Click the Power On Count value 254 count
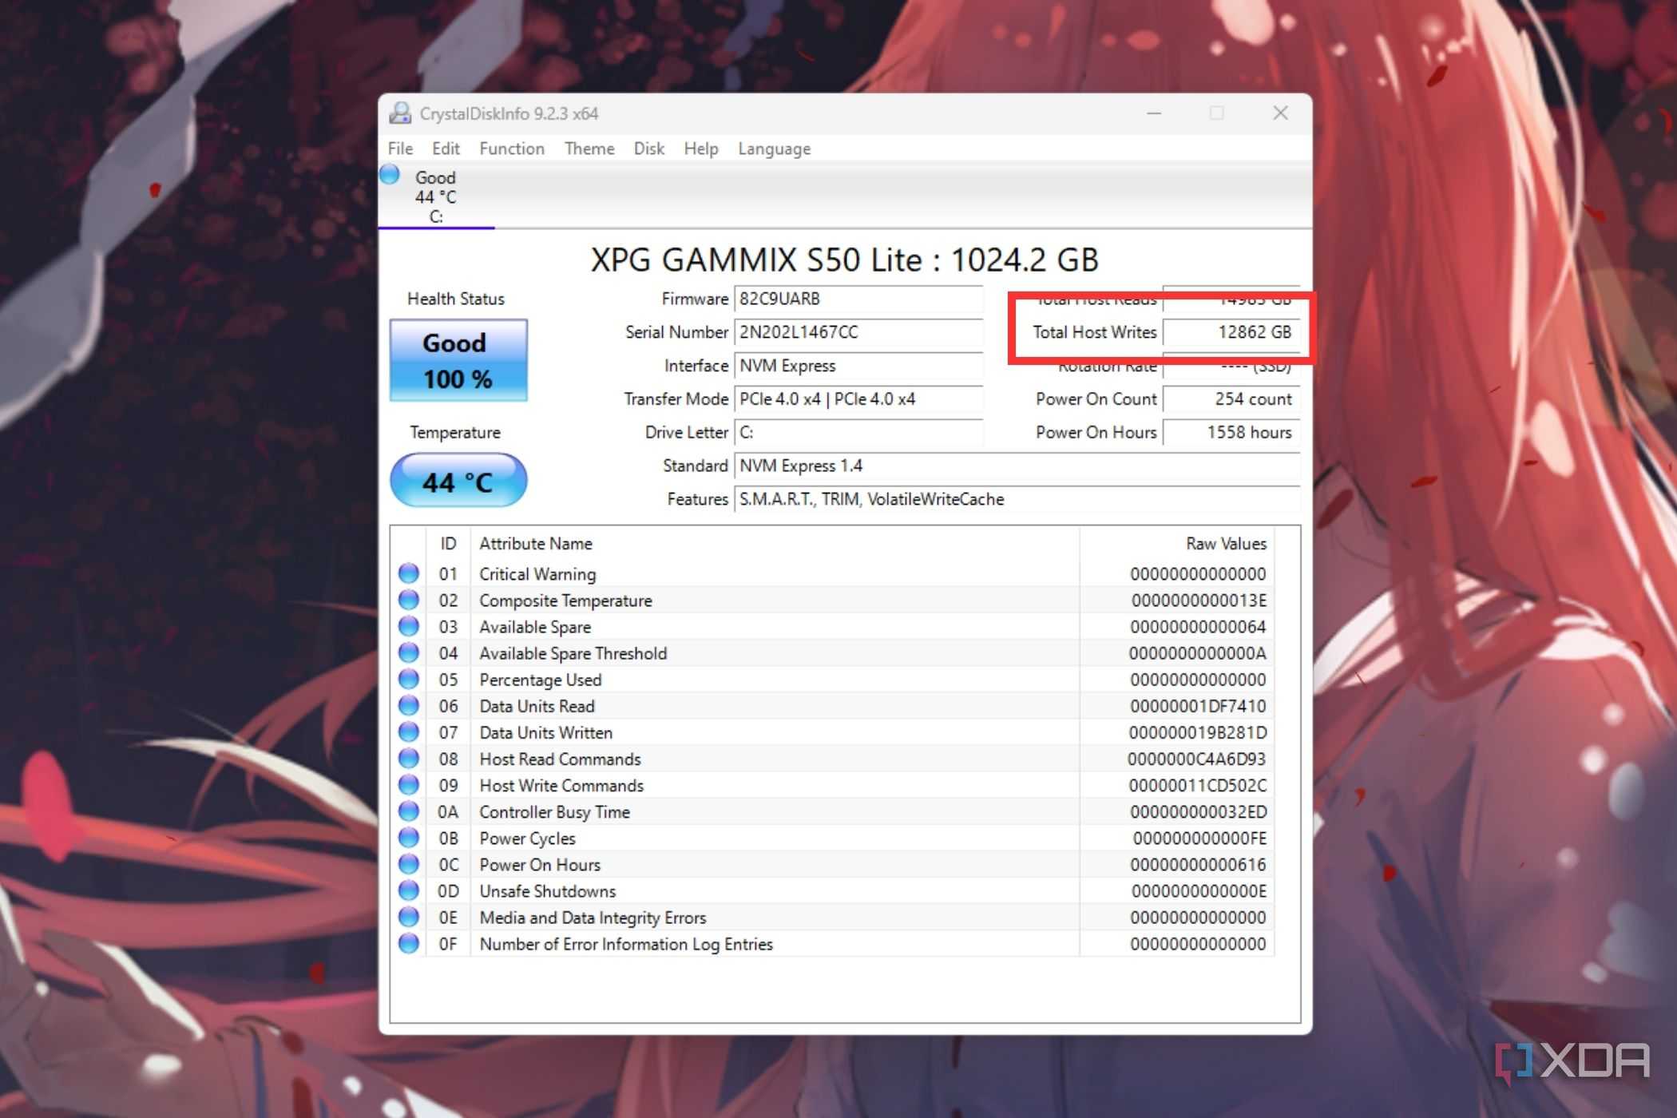The image size is (1677, 1118). [x=1231, y=398]
